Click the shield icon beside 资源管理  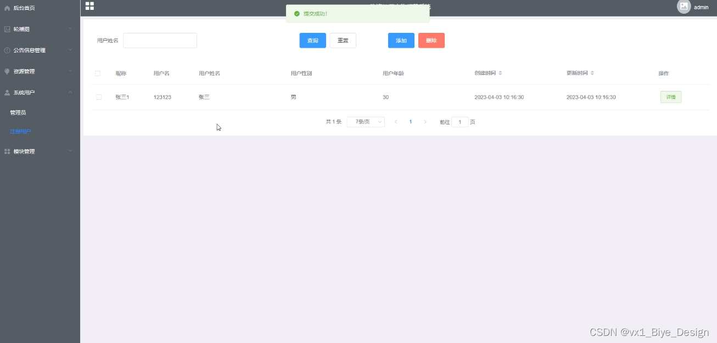coord(7,71)
